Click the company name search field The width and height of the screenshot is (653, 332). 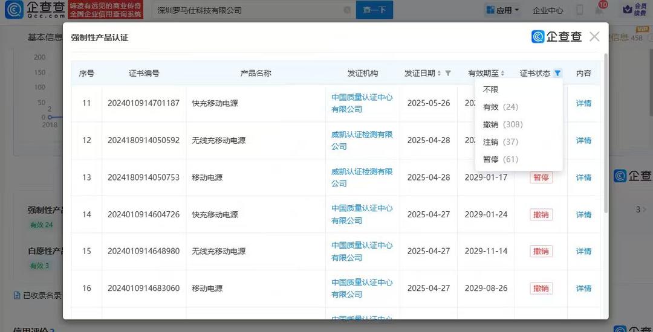click(x=248, y=10)
